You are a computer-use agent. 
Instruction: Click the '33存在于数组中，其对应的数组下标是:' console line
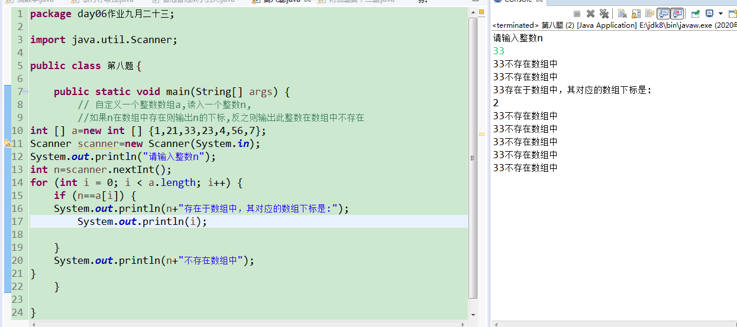tap(572, 90)
